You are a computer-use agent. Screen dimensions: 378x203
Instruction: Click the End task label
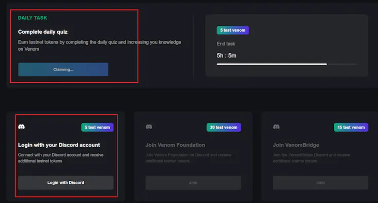[x=226, y=44]
